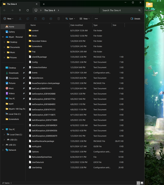The width and height of the screenshot is (164, 185).
Task: Click the search magnifier icon
Action: click(139, 10)
